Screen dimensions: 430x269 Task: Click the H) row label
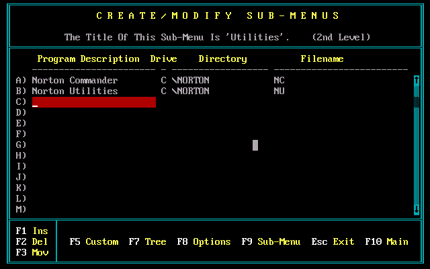pyautogui.click(x=21, y=155)
